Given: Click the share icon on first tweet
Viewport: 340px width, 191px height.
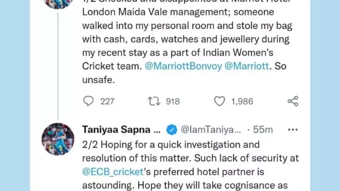Looking at the screenshot, I should 293,101.
